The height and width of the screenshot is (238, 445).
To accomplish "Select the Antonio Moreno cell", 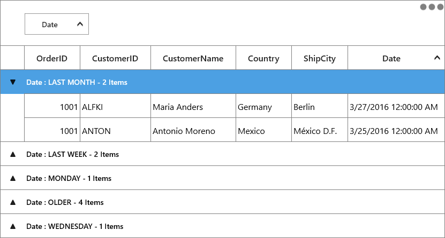I will click(193, 130).
